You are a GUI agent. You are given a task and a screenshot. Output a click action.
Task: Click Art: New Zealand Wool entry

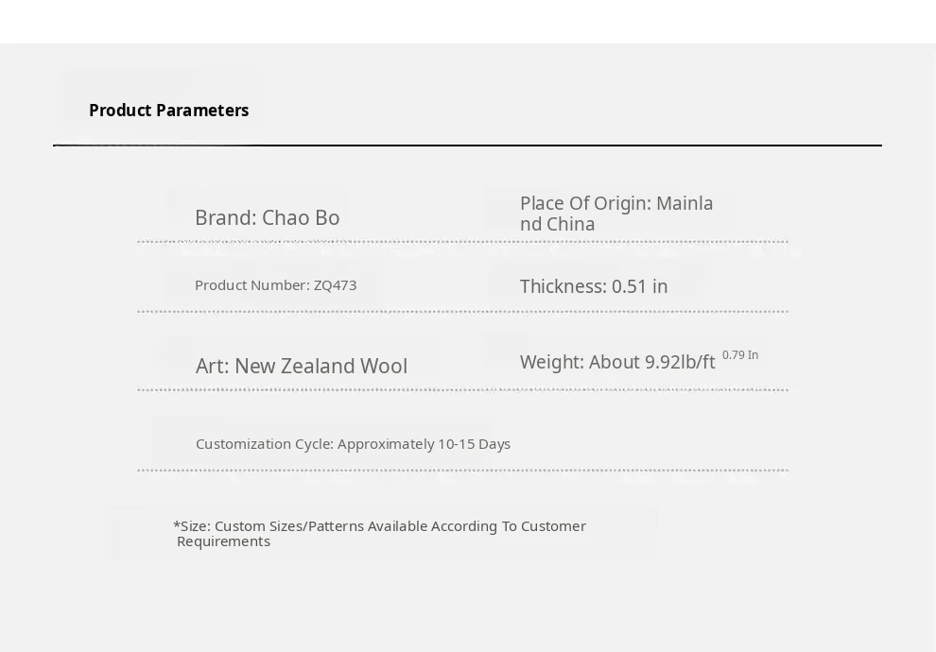302,366
